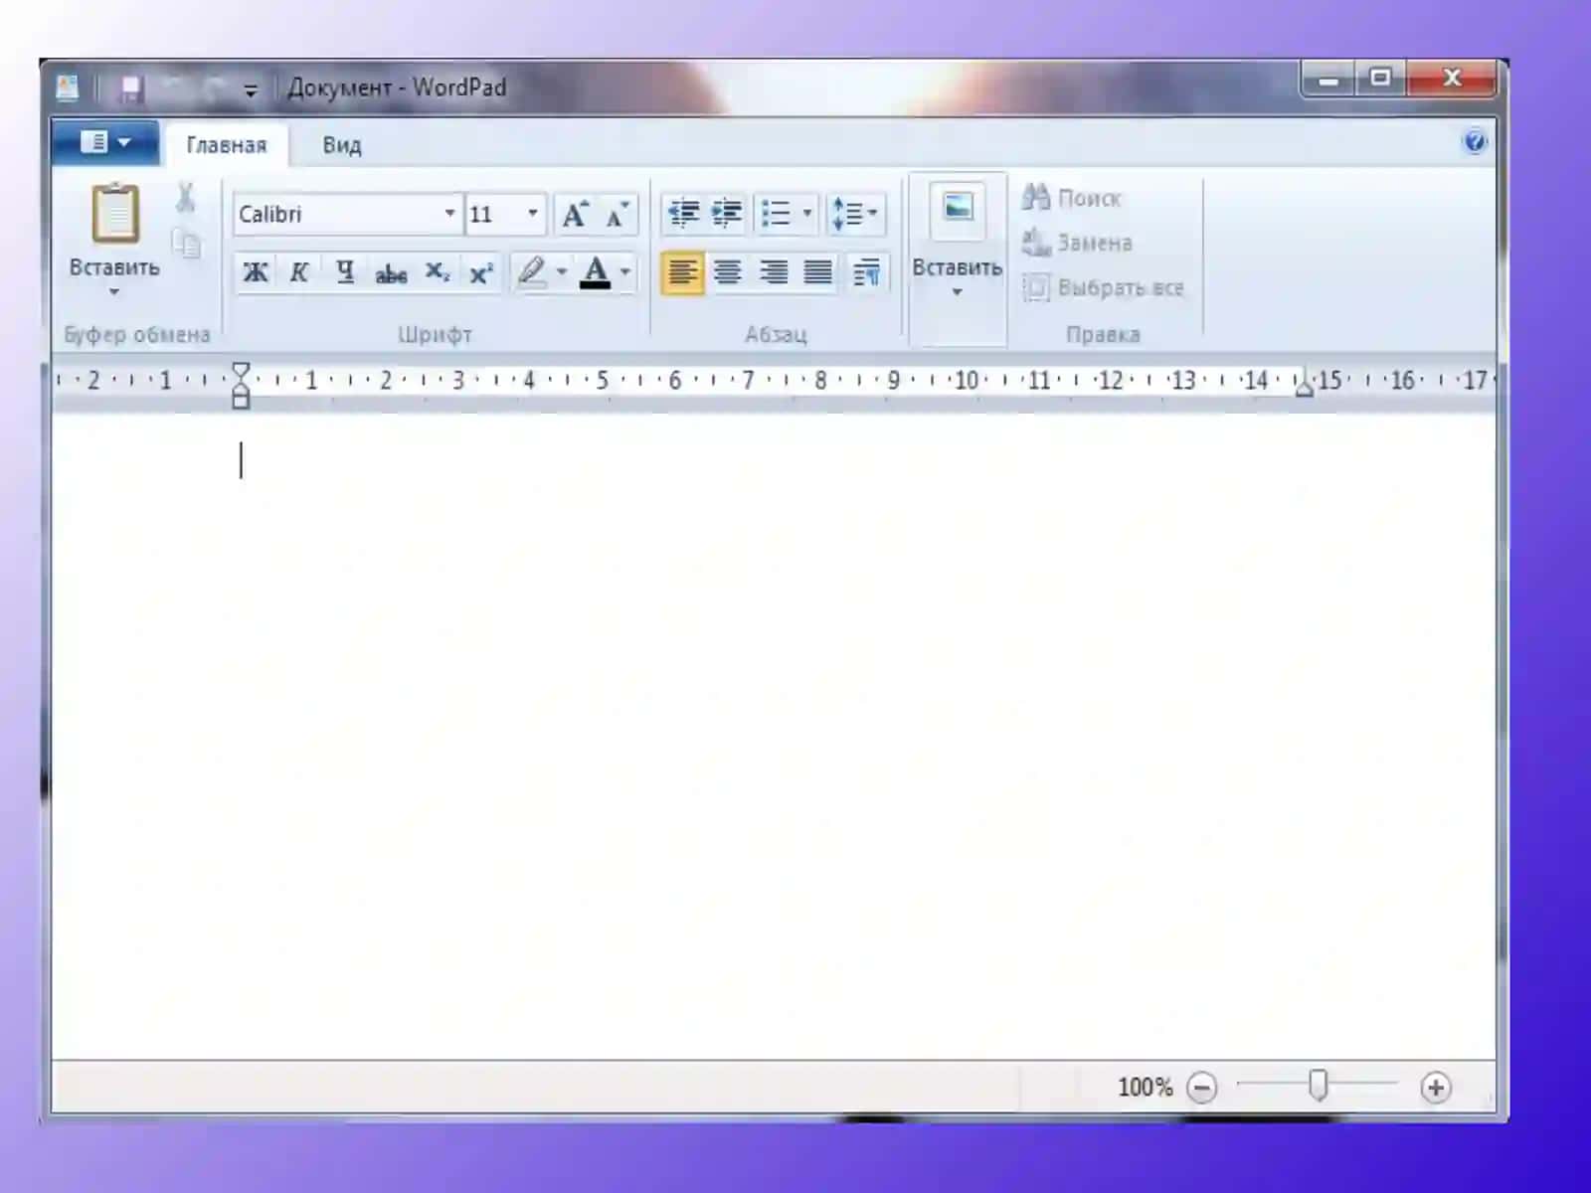Image resolution: width=1591 pixels, height=1193 pixels.
Task: Click Выбрать все to select all
Action: (1104, 287)
